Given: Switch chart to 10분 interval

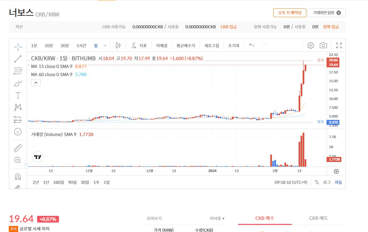Looking at the screenshot, I should pyautogui.click(x=49, y=45).
